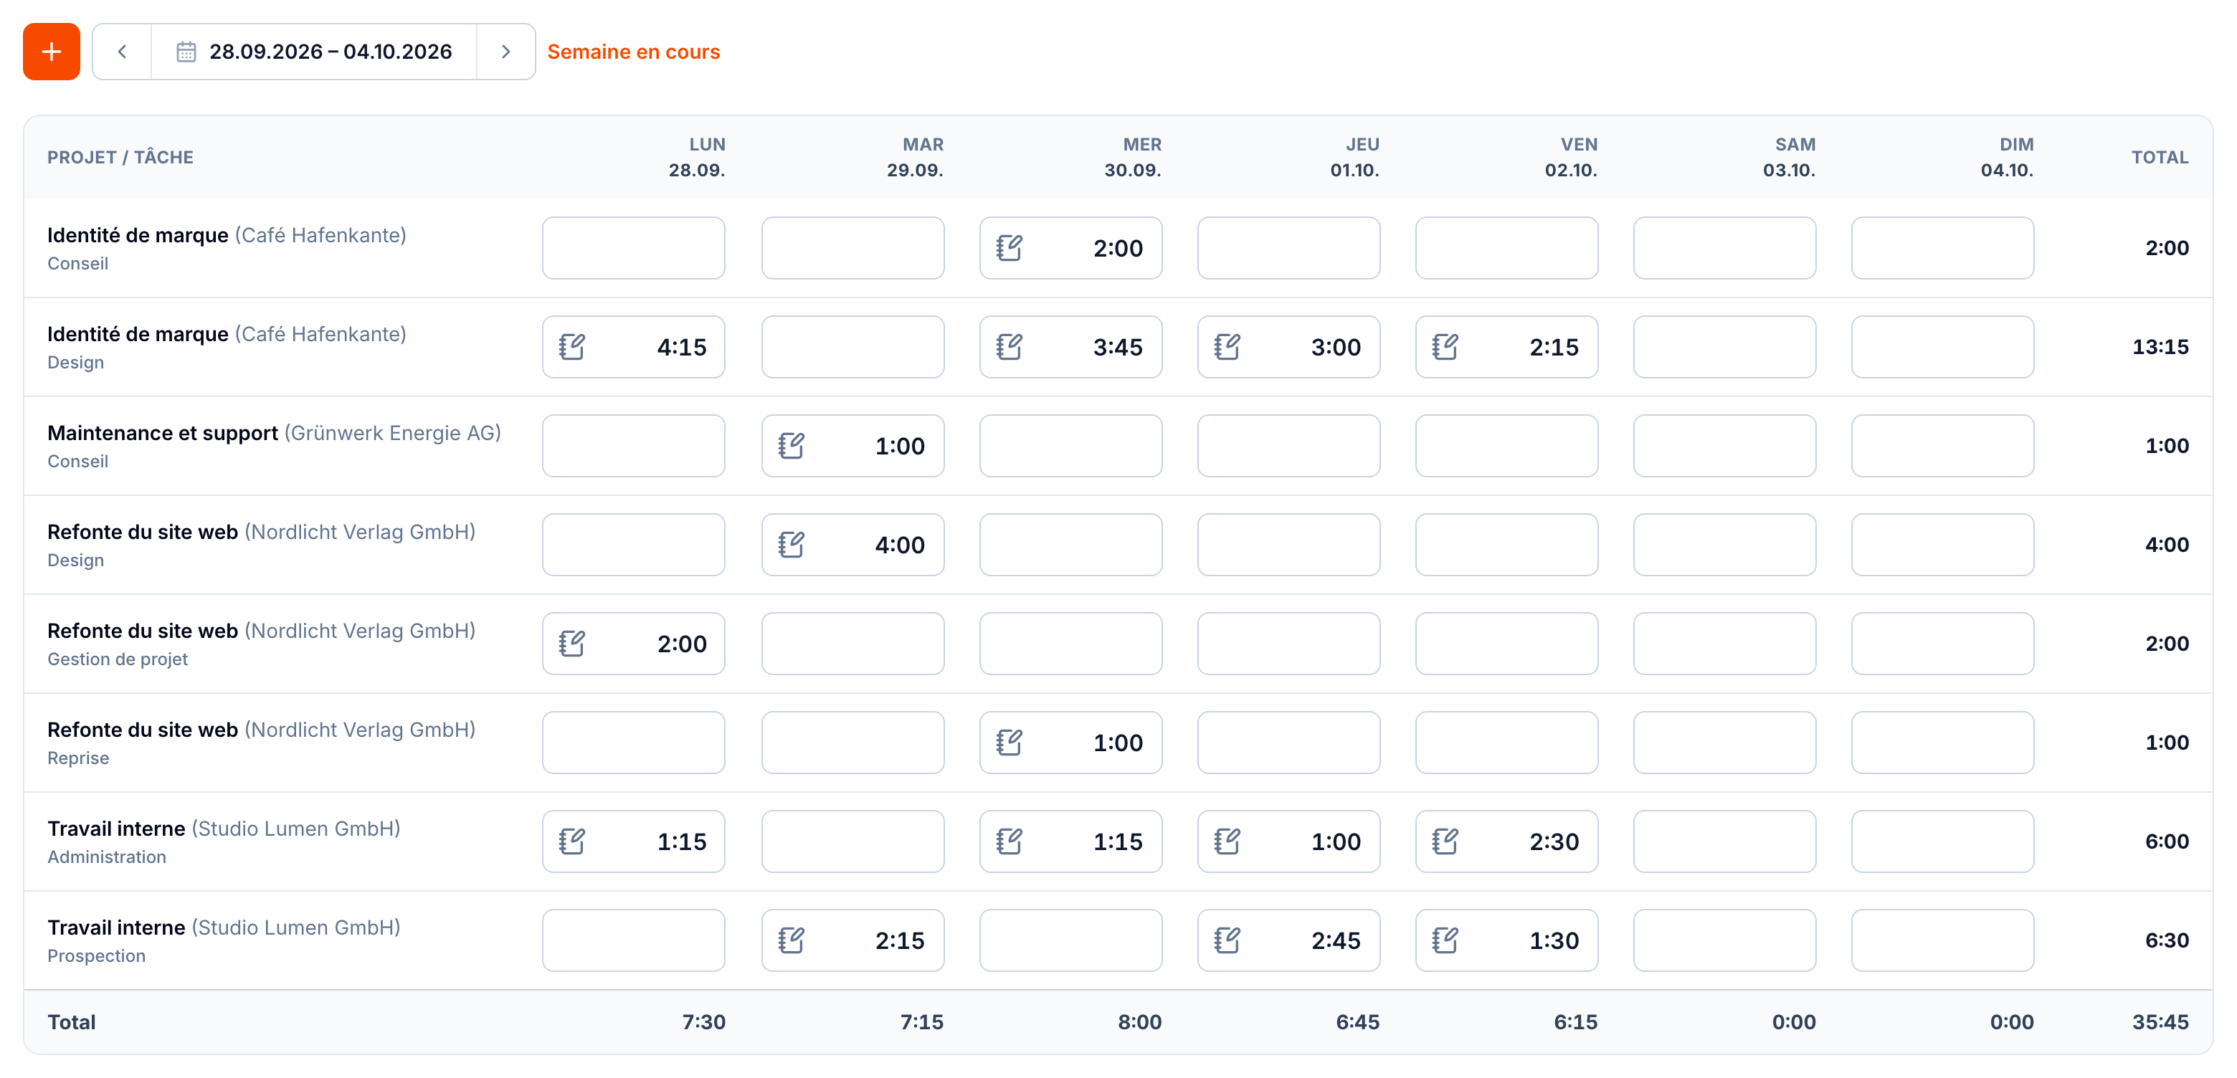Click empty Monday field for Prospection row
This screenshot has height=1078, width=2237.
pyautogui.click(x=634, y=941)
